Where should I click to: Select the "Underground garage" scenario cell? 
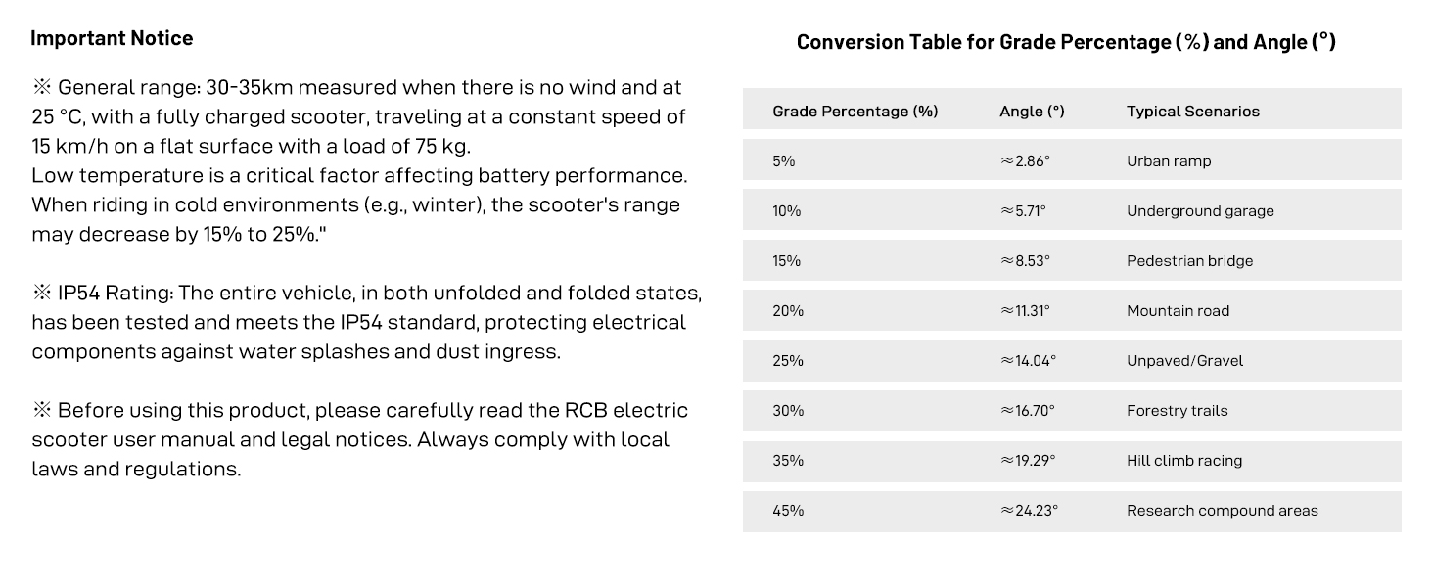(x=1200, y=211)
